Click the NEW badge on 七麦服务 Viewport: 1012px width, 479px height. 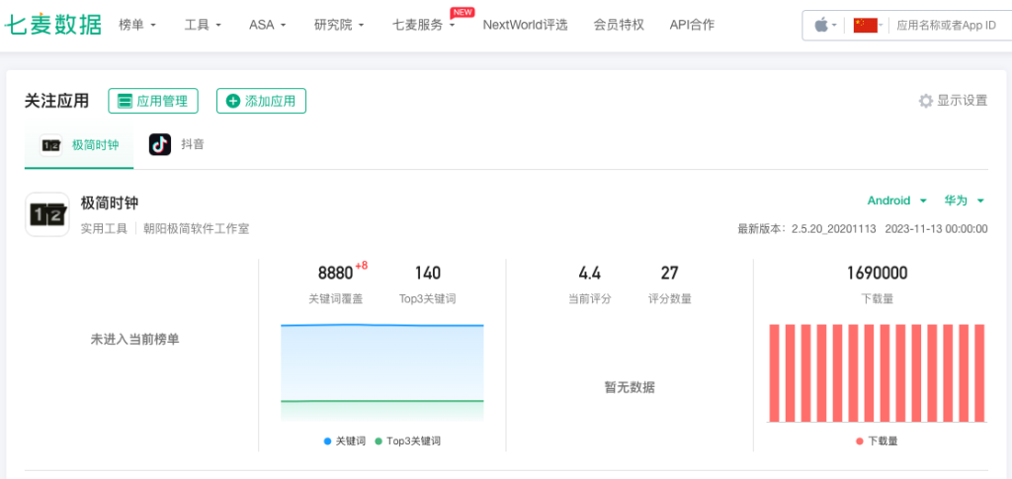coord(463,12)
